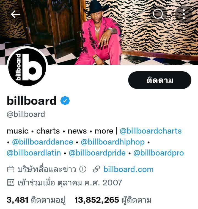Tap the back arrow icon
Image resolution: width=198 pixels, height=209 pixels.
(x=16, y=14)
